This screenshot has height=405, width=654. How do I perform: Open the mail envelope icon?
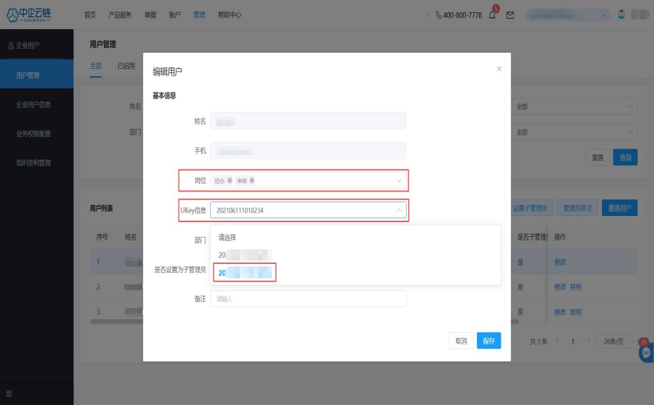coord(510,15)
